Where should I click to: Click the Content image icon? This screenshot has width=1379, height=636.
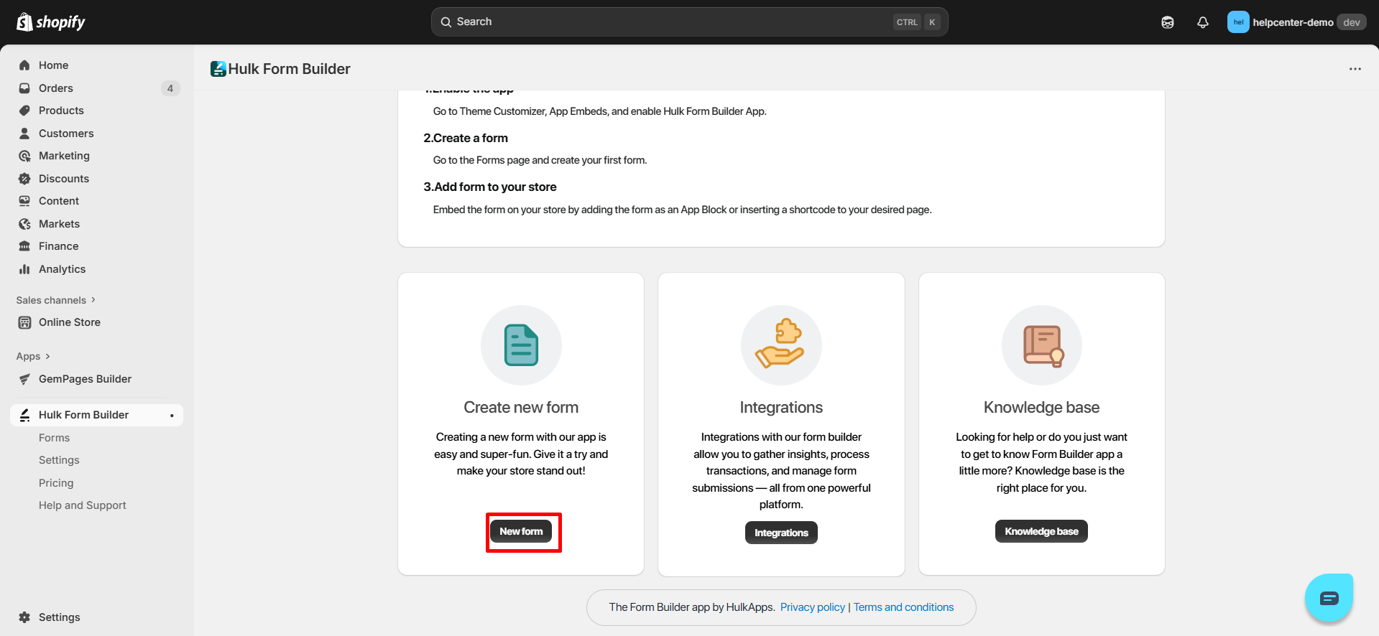[24, 201]
